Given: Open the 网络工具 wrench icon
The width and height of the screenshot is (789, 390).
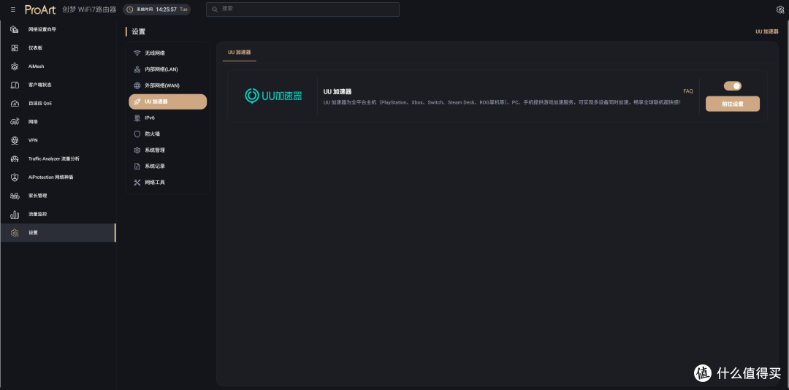Looking at the screenshot, I should (137, 182).
